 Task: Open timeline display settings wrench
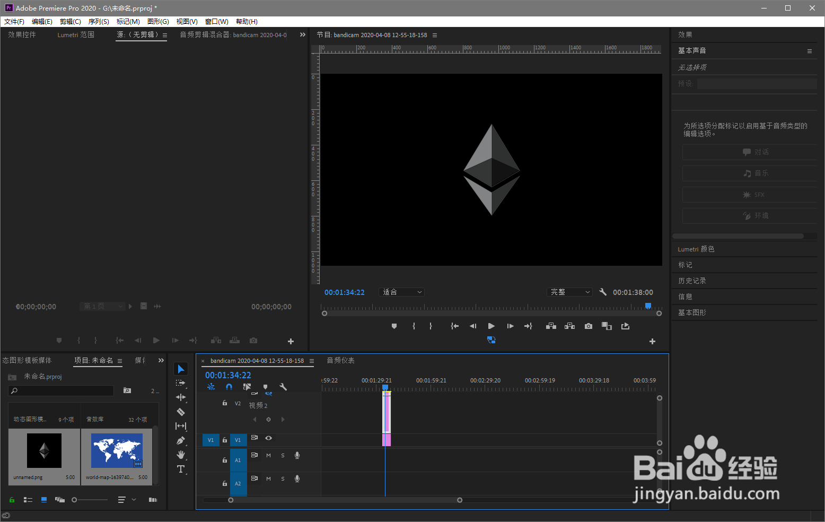coord(283,387)
